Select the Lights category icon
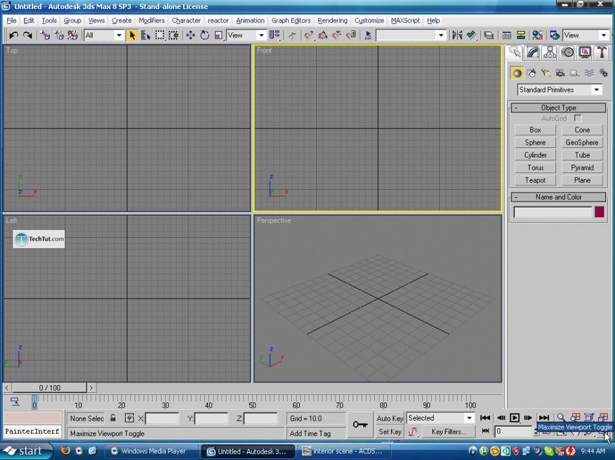Viewport: 615px width, 460px height. pos(546,73)
